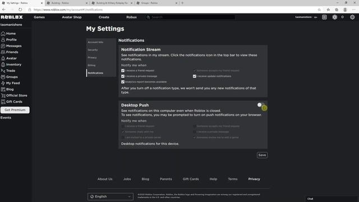Switch to the Security settings tab
Image resolution: width=359 pixels, height=202 pixels.
(x=101, y=50)
